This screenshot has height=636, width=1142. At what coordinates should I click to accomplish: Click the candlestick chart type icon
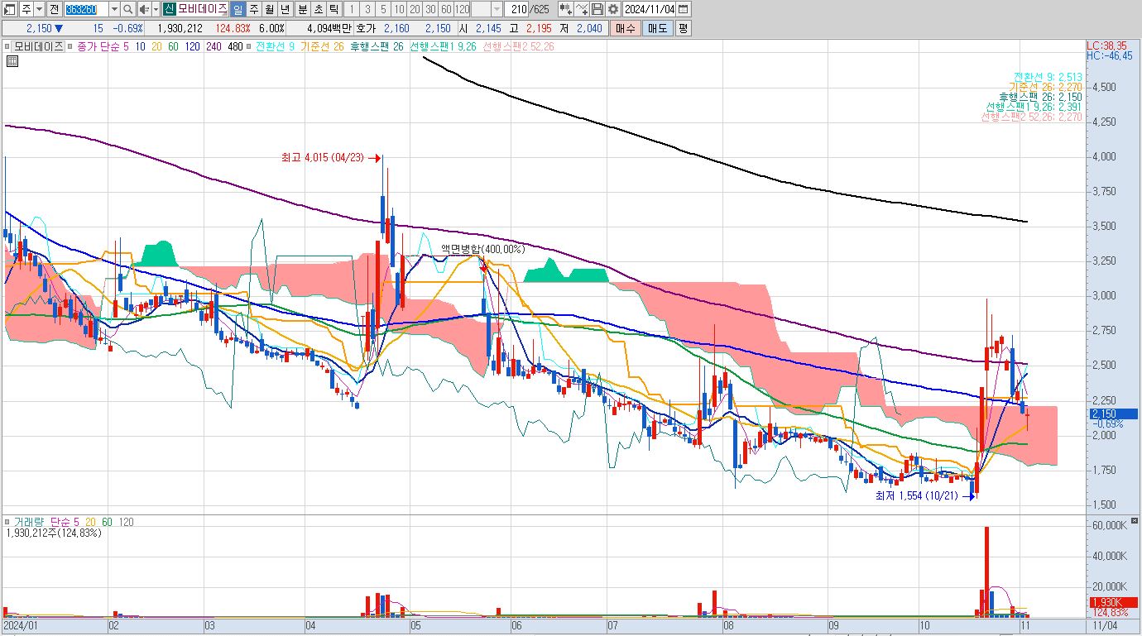click(x=566, y=10)
